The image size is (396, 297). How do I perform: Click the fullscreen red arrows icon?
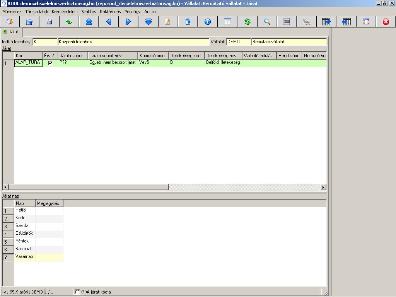(x=366, y=22)
